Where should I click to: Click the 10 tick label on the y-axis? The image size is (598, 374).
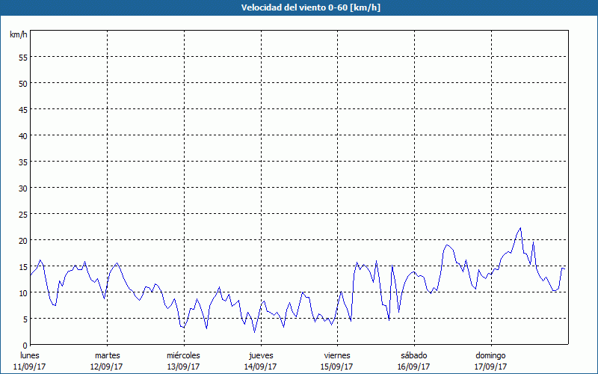(22, 293)
